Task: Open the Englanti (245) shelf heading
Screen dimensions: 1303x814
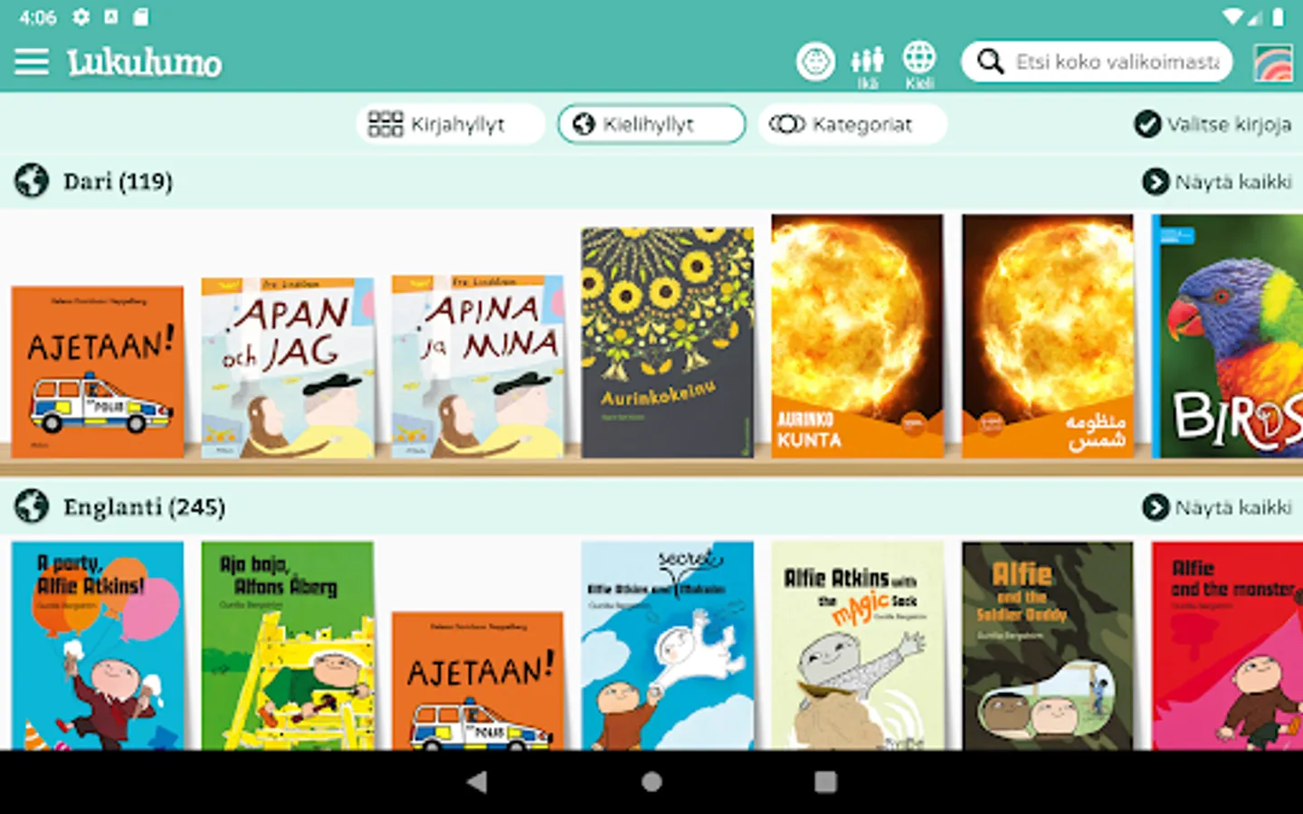Action: 144,507
